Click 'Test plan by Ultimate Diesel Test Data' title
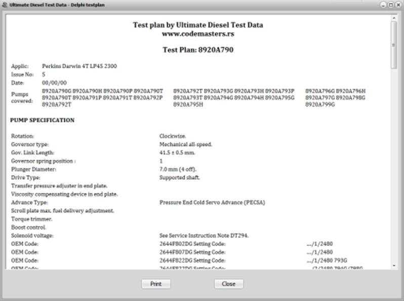The height and width of the screenshot is (301, 404). (x=198, y=25)
